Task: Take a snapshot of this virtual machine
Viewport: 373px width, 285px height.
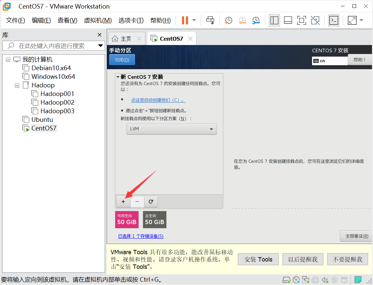Action: [228, 21]
